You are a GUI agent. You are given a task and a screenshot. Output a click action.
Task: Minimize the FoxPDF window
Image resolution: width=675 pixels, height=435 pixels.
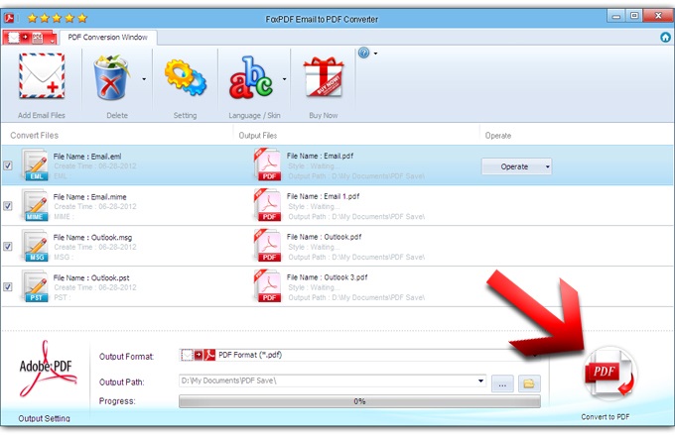click(x=616, y=16)
